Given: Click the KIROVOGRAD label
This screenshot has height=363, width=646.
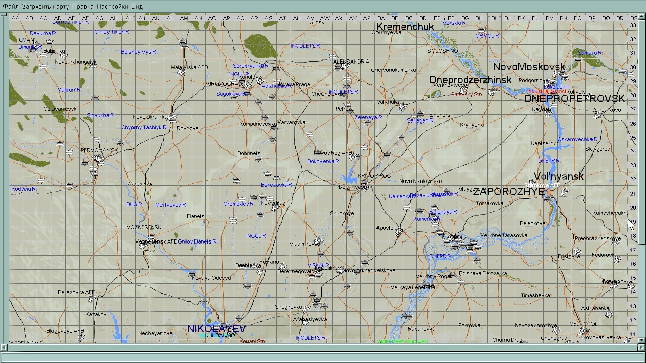Looking at the screenshot, I should (223, 84).
